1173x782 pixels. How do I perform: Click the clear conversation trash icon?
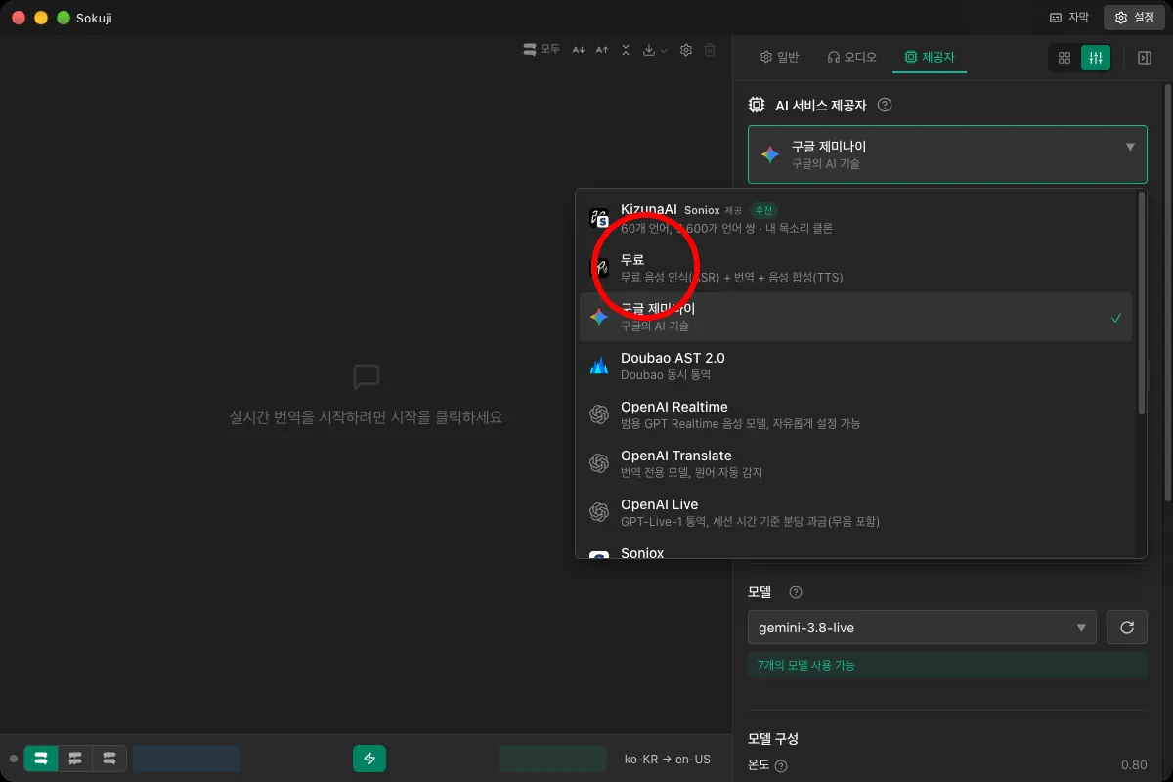(710, 50)
